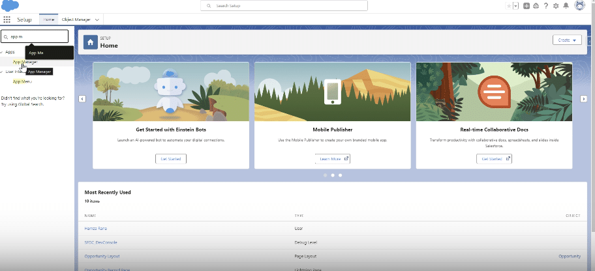
Task: Open the Global Actions plus icon
Action: (x=526, y=6)
